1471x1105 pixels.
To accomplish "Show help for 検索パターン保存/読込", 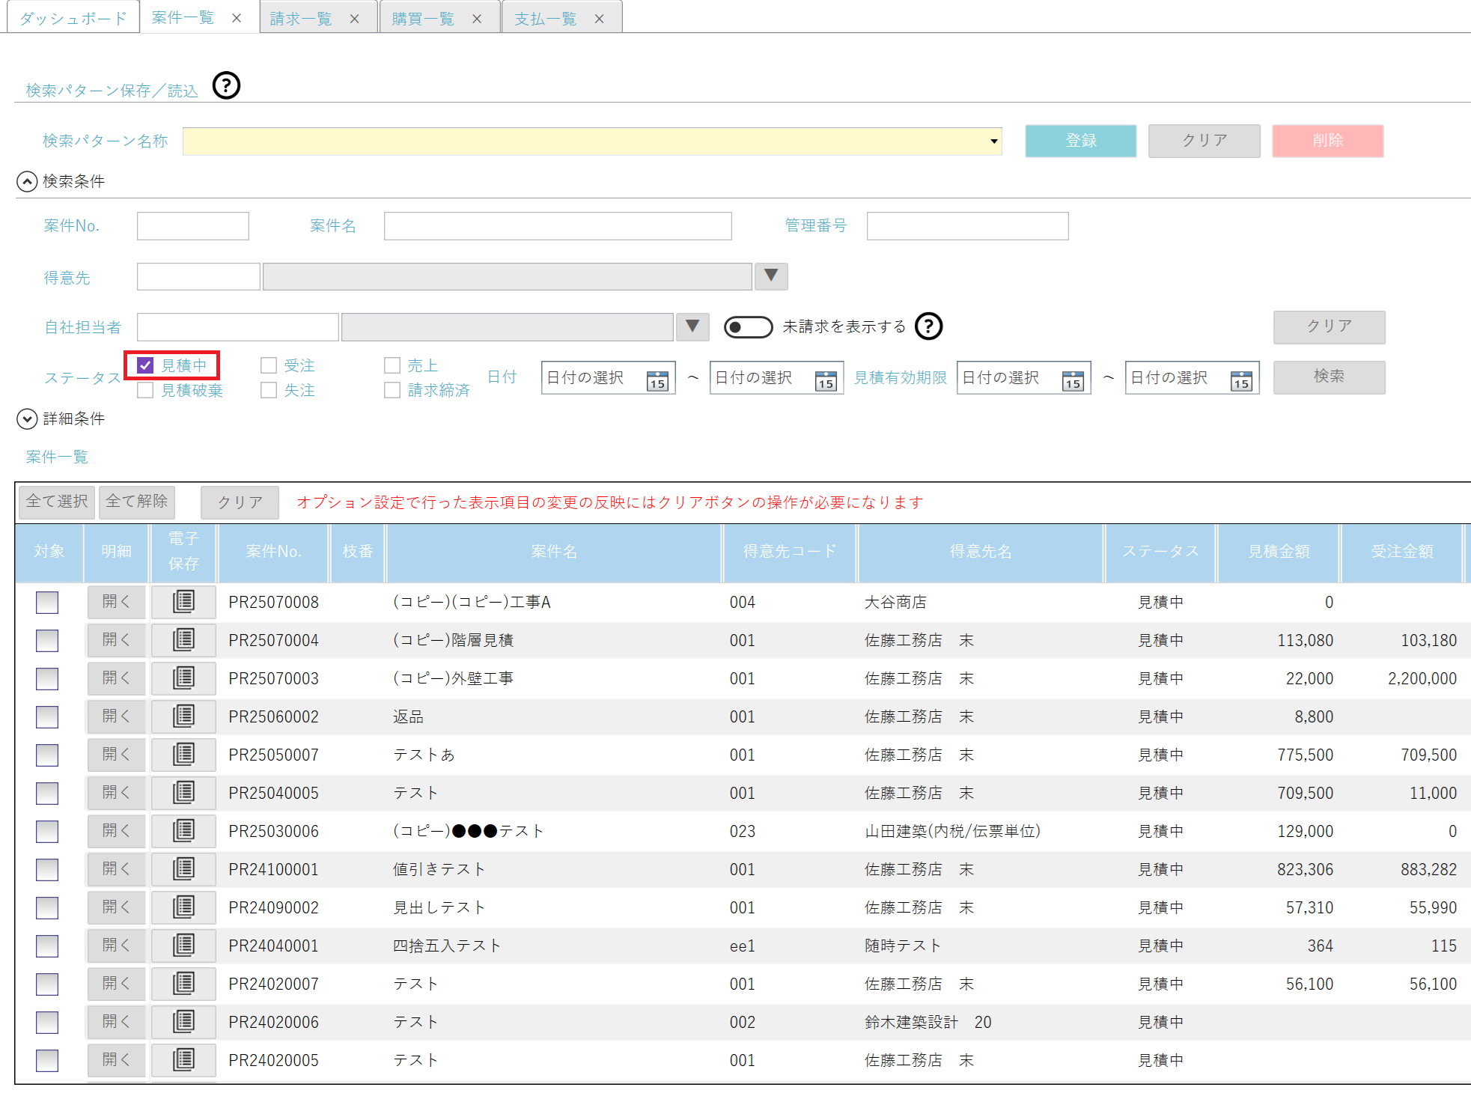I will (226, 85).
